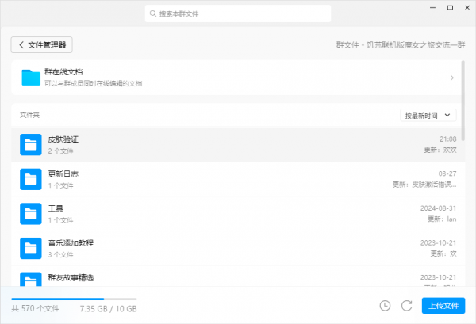Screen dimensions: 476x324
Task: Open the 按最新时间 sort dropdown
Action: 428,116
